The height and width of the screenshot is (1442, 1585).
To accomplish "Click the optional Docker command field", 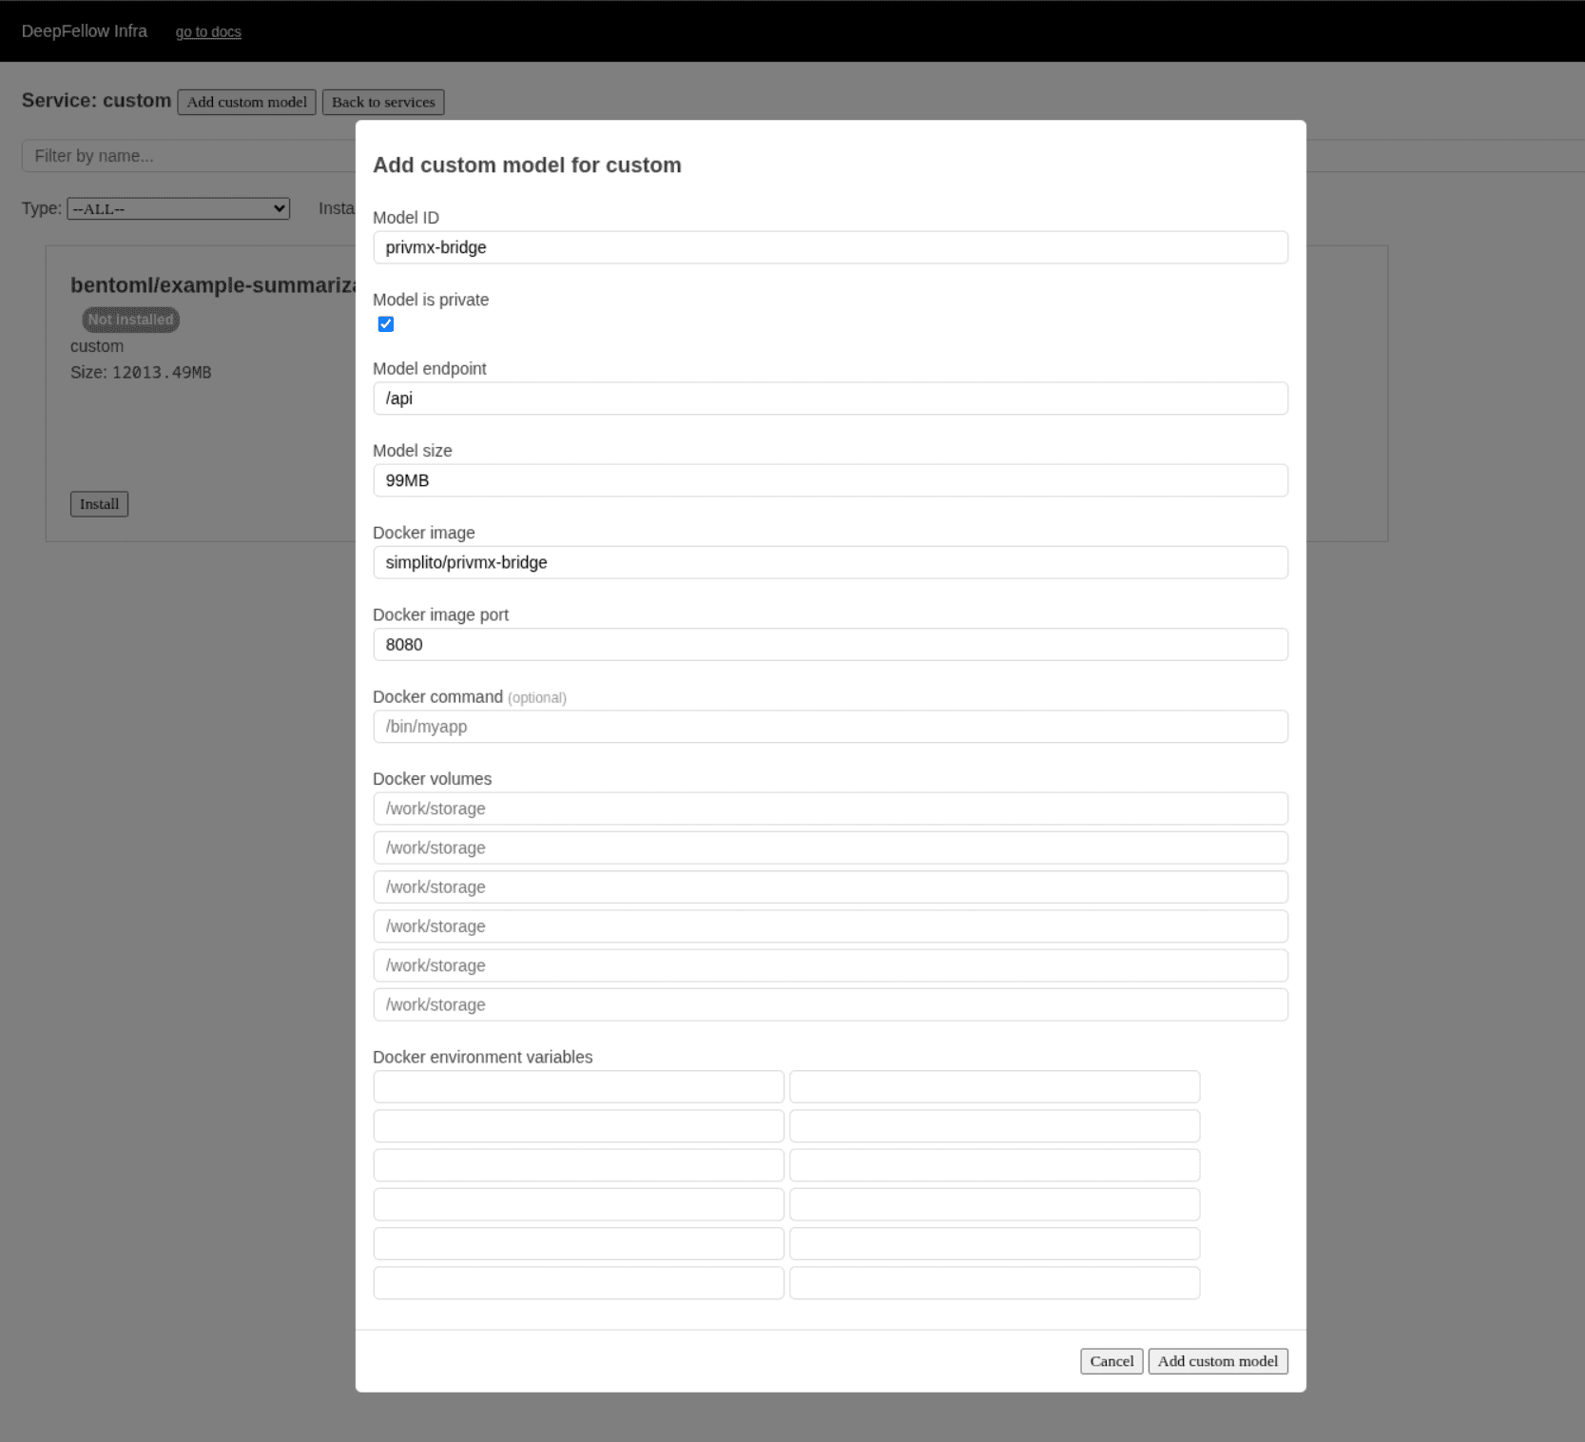I will (x=829, y=726).
